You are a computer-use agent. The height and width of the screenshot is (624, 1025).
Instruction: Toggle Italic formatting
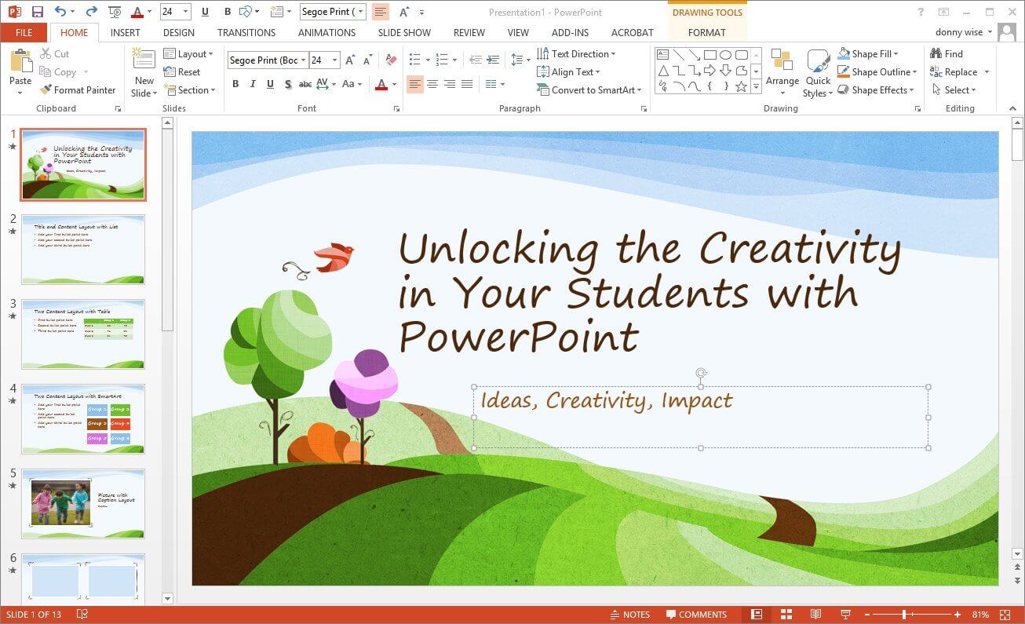tap(253, 84)
